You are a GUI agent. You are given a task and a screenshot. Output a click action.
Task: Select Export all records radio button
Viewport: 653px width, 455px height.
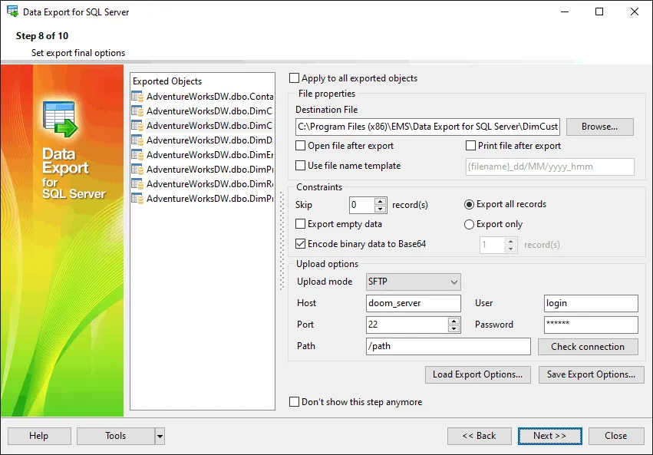tap(469, 204)
